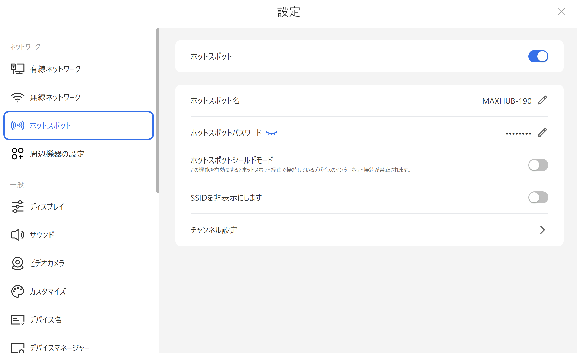The width and height of the screenshot is (577, 353).
Task: Open the デバイス名 sidebar item
Action: (x=45, y=320)
